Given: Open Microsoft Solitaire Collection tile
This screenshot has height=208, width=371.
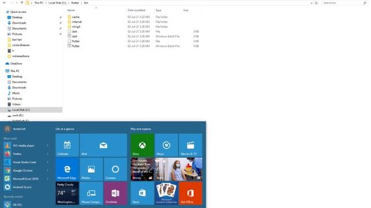Looking at the screenshot, I should [x=166, y=193].
